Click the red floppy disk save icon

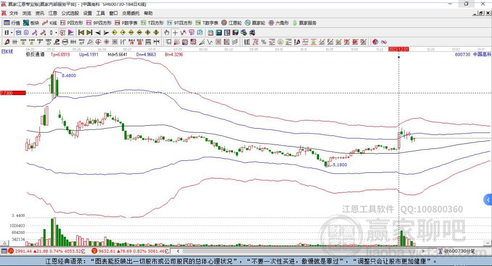(x=235, y=33)
